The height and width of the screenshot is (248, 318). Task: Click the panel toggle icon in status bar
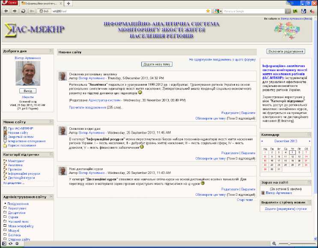coord(4,244)
